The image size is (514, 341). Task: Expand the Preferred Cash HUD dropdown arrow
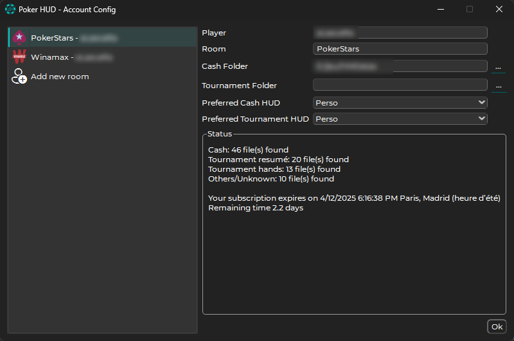click(x=481, y=102)
